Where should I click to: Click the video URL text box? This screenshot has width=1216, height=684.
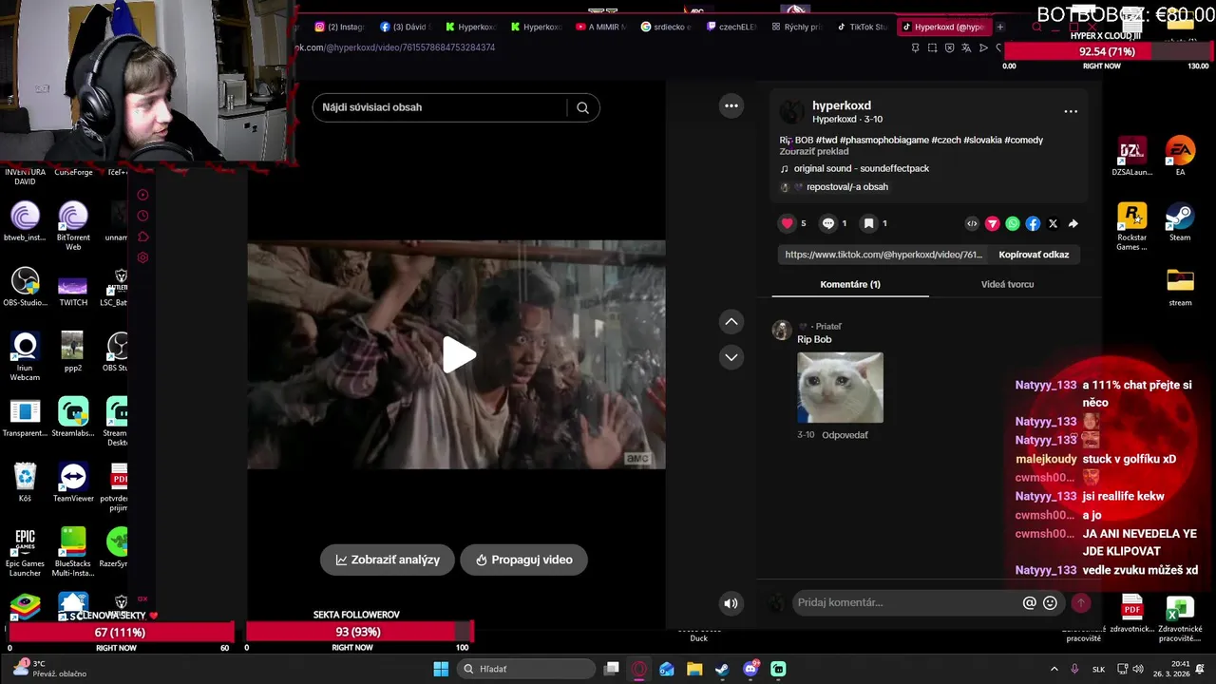[883, 255]
